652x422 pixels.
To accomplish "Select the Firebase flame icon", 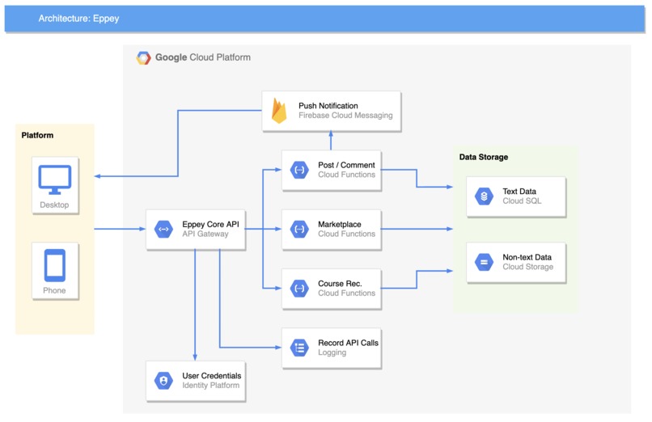I will pos(279,111).
